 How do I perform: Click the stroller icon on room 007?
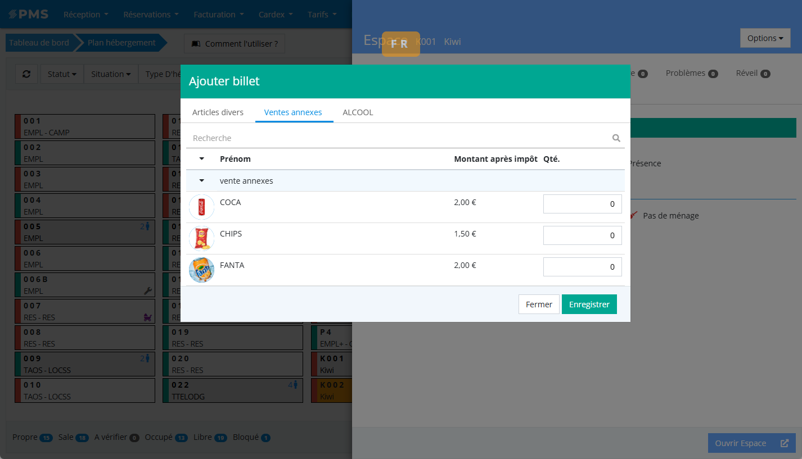coord(148,317)
